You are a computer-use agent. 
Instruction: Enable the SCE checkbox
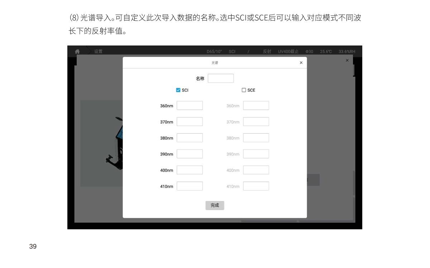[244, 90]
